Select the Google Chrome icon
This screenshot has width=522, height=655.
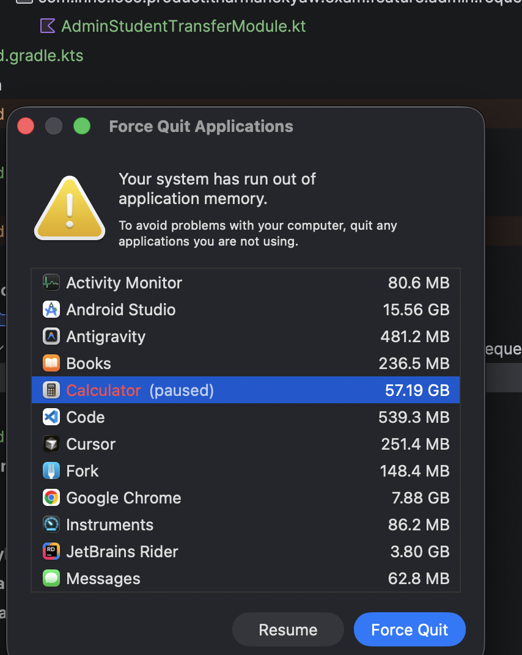[x=51, y=497]
